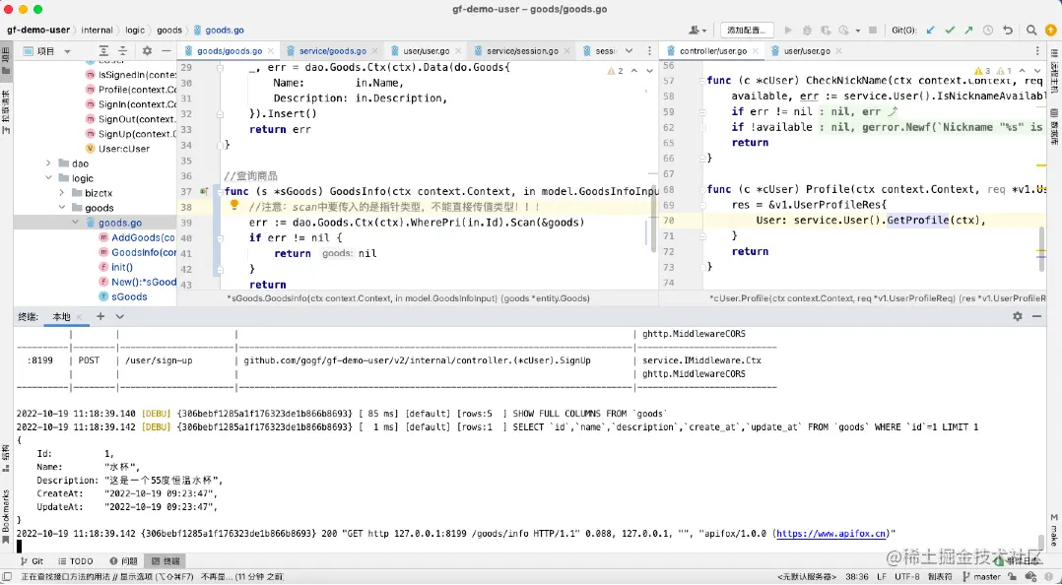Image resolution: width=1062 pixels, height=585 pixels.
Task: Open the code-with-me user icon dropdown
Action: pyautogui.click(x=697, y=31)
